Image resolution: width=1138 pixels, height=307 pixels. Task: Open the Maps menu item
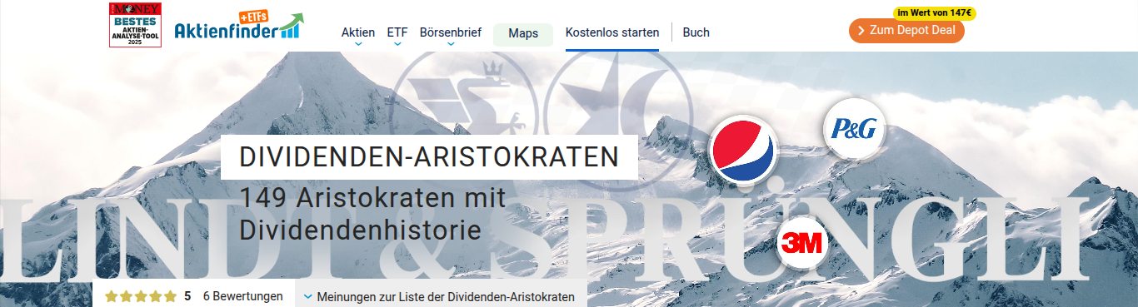pyautogui.click(x=523, y=34)
